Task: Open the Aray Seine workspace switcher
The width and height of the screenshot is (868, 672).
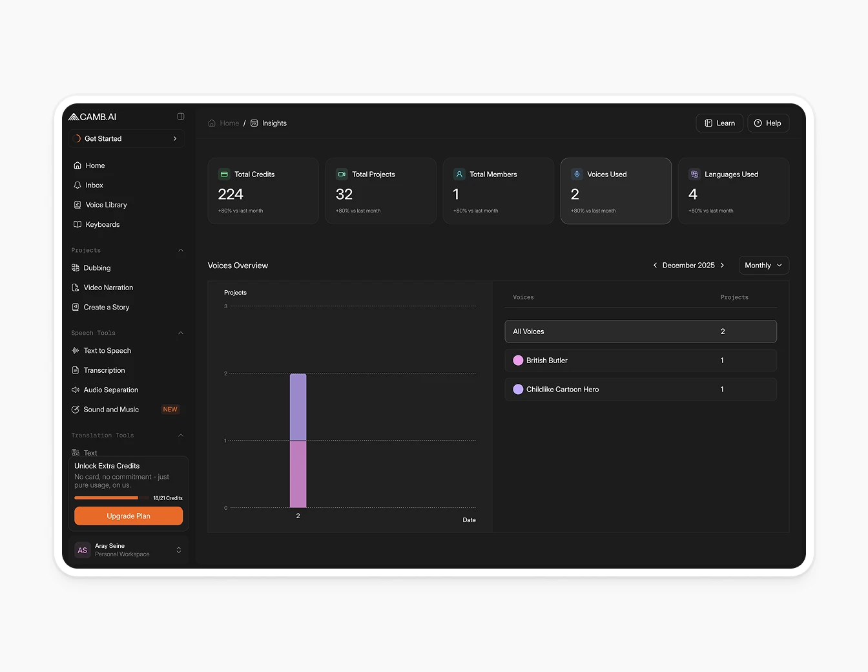Action: pyautogui.click(x=127, y=550)
